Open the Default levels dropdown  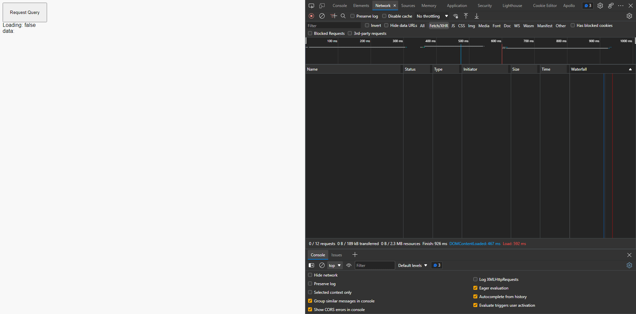point(412,265)
